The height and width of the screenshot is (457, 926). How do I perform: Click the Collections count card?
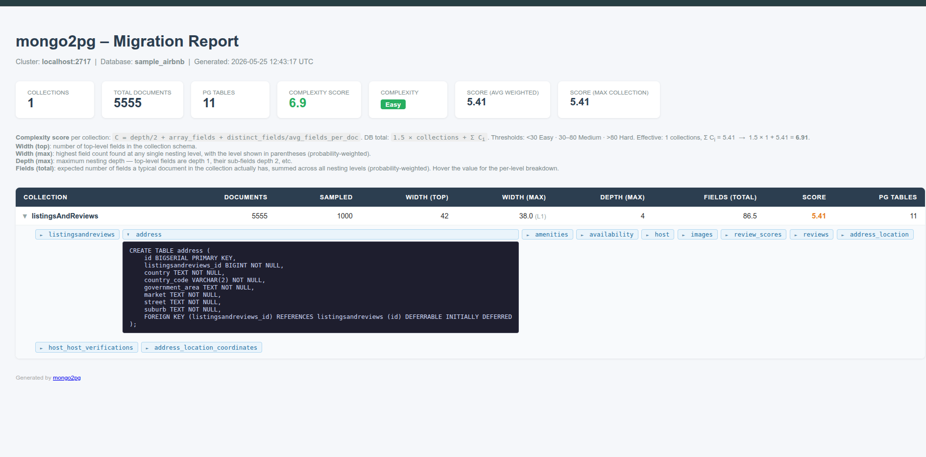(x=55, y=99)
